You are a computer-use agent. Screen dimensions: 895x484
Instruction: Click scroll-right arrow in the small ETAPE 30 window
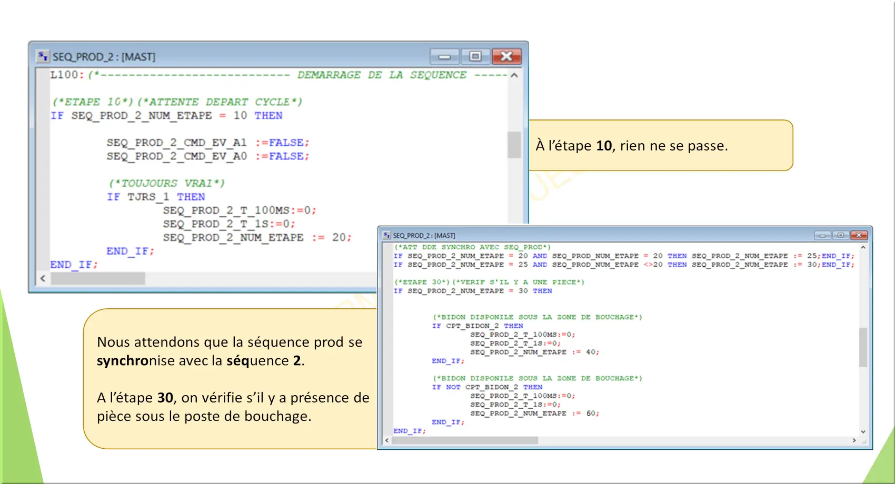(854, 440)
